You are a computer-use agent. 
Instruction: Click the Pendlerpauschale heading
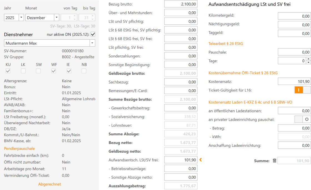point(19,149)
